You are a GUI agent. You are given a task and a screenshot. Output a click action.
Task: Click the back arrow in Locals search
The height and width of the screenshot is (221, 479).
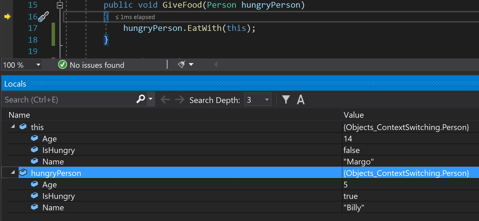(x=165, y=100)
